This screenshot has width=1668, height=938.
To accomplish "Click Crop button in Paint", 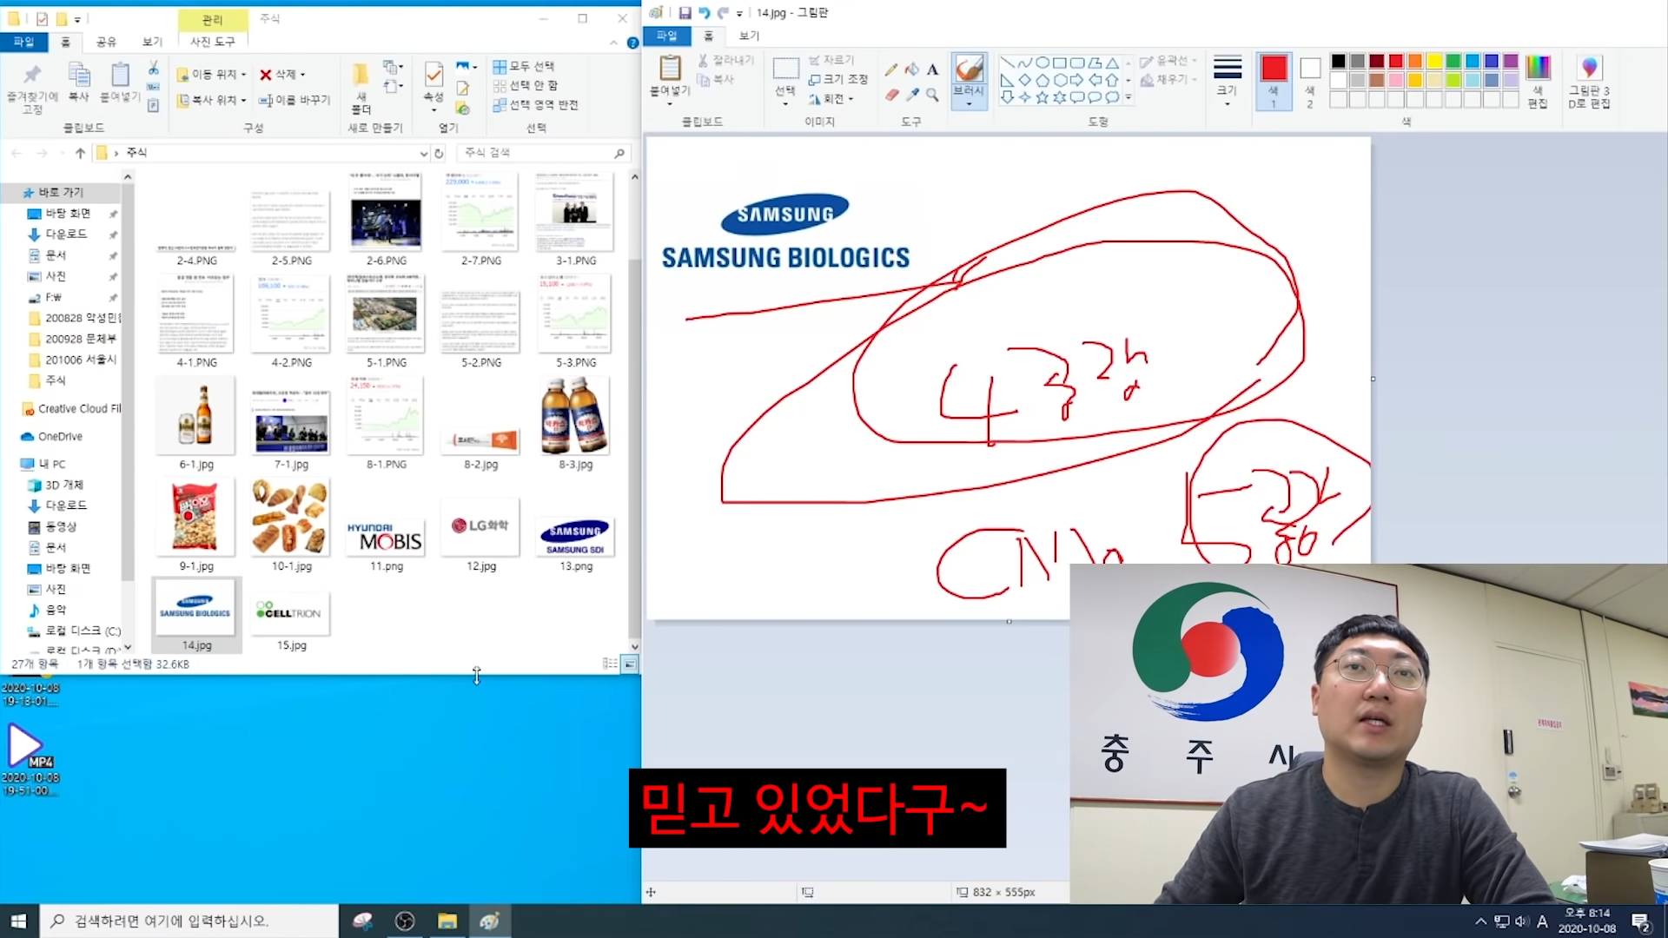I will coord(831,60).
